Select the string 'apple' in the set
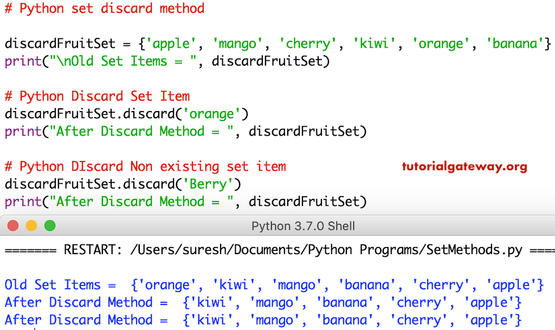 tap(171, 43)
